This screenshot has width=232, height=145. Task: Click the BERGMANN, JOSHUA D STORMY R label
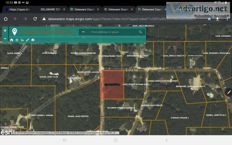tap(191, 86)
